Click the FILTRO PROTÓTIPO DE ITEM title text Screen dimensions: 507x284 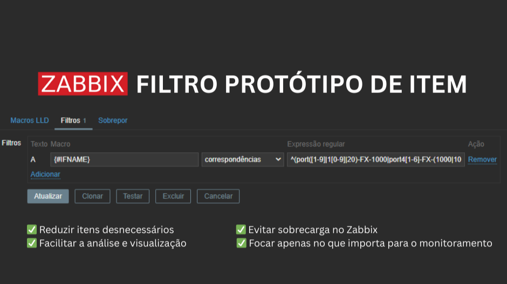[x=302, y=84]
